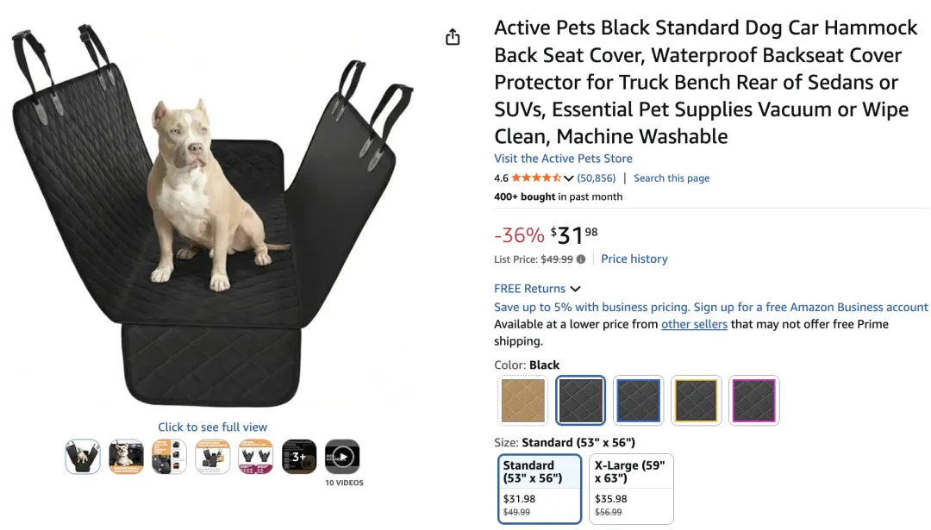The width and height of the screenshot is (931, 530).
Task: Select the black swatch with blue trim
Action: pos(639,401)
